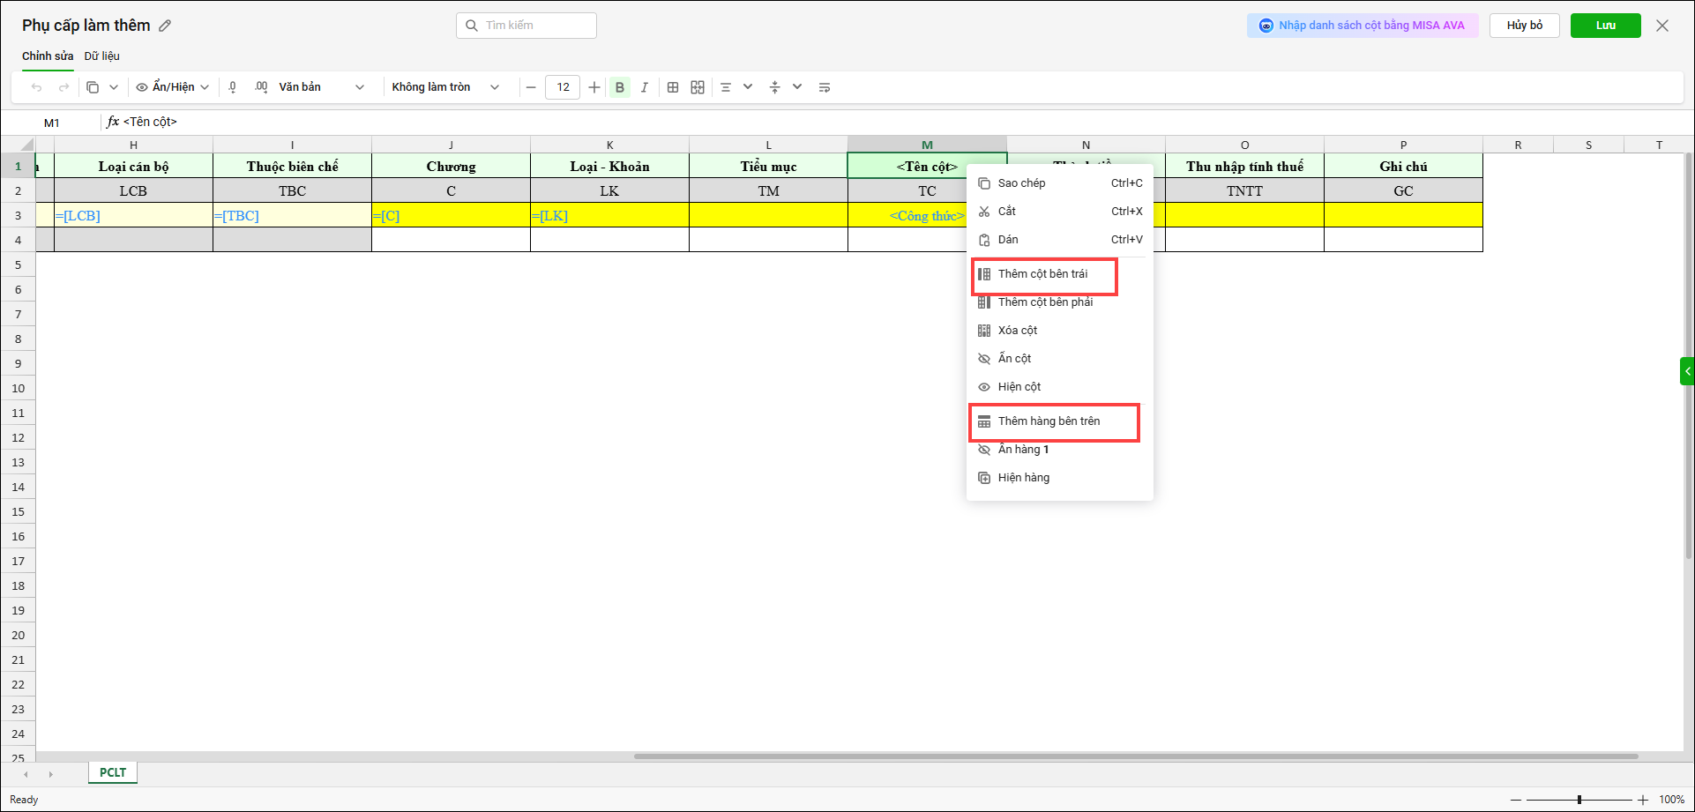Select column header K

pos(610,145)
